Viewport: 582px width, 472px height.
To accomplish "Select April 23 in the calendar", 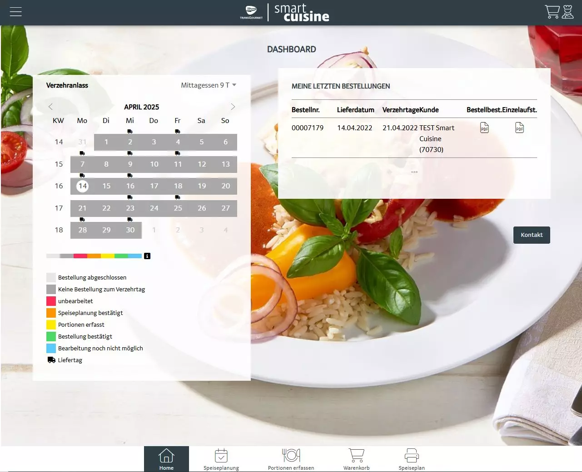I will click(x=130, y=208).
